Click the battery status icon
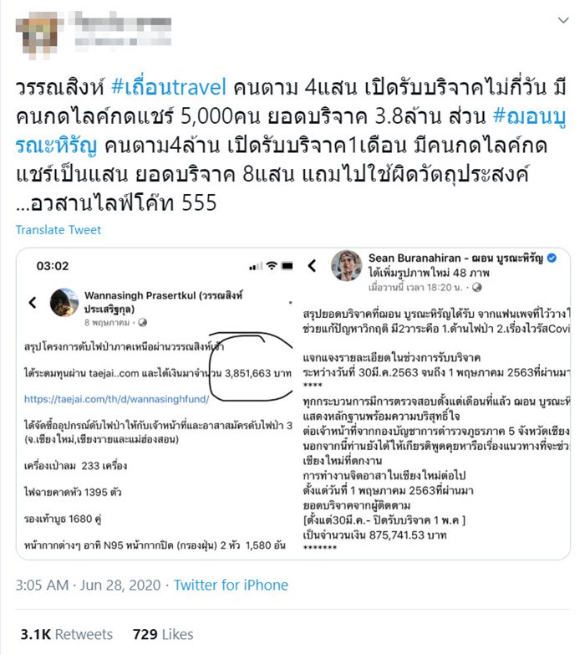This screenshot has width=585, height=655. 287,266
